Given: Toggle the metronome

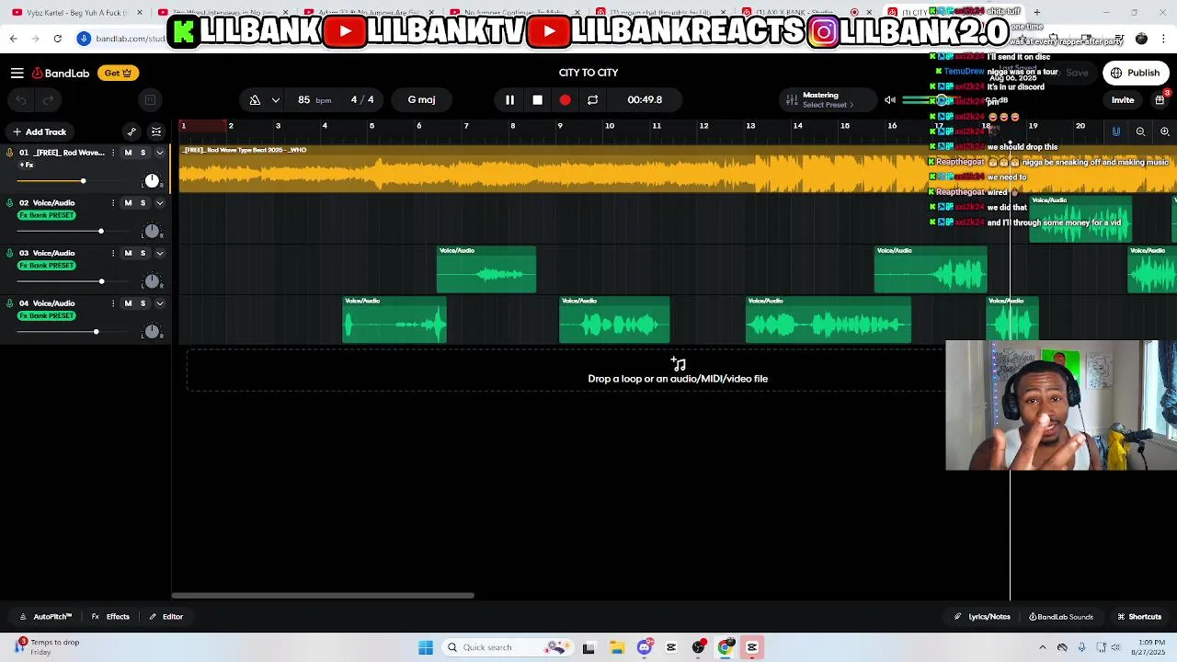Looking at the screenshot, I should click(255, 99).
